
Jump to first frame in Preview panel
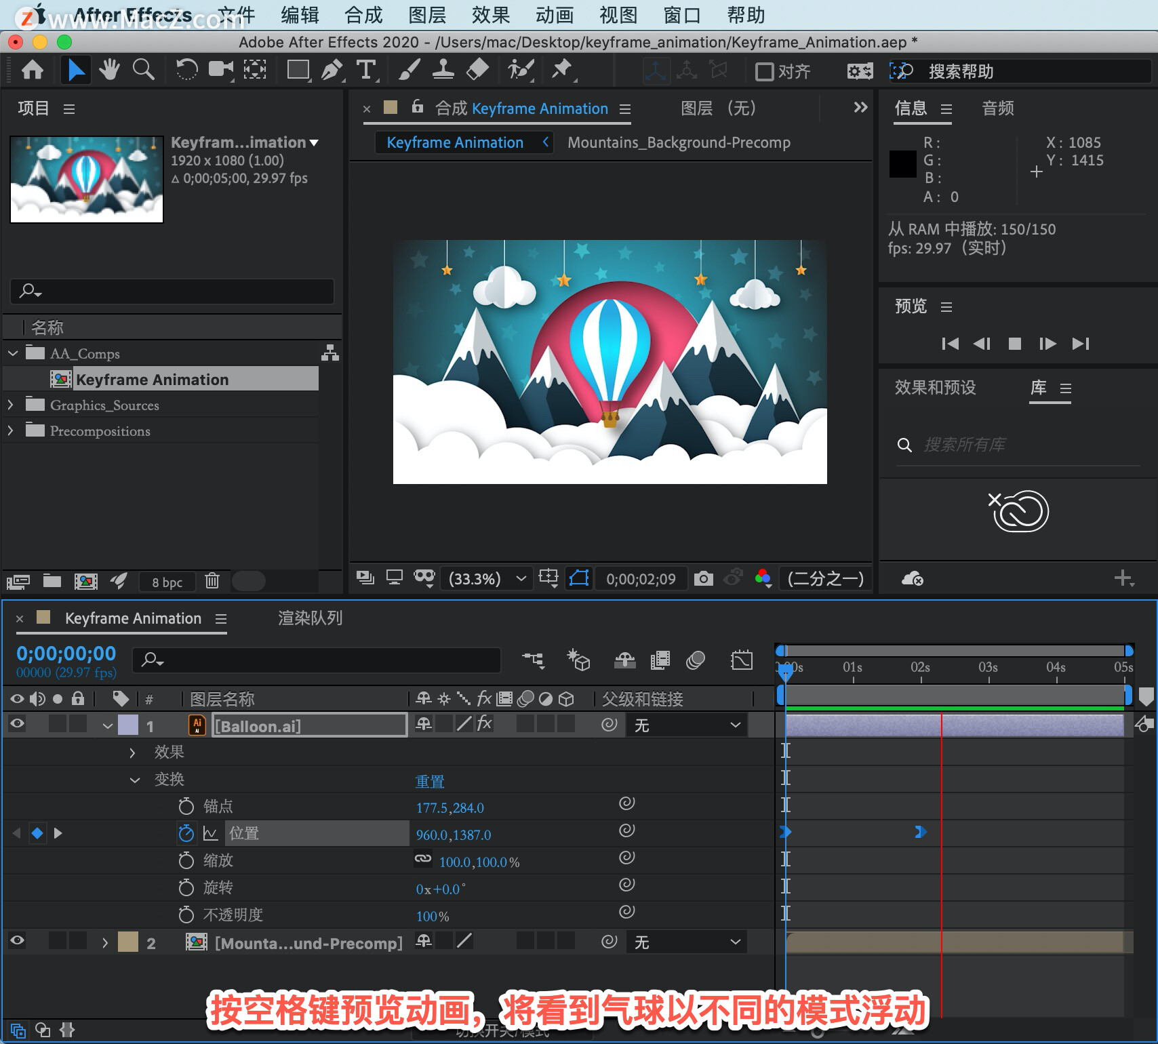click(950, 344)
